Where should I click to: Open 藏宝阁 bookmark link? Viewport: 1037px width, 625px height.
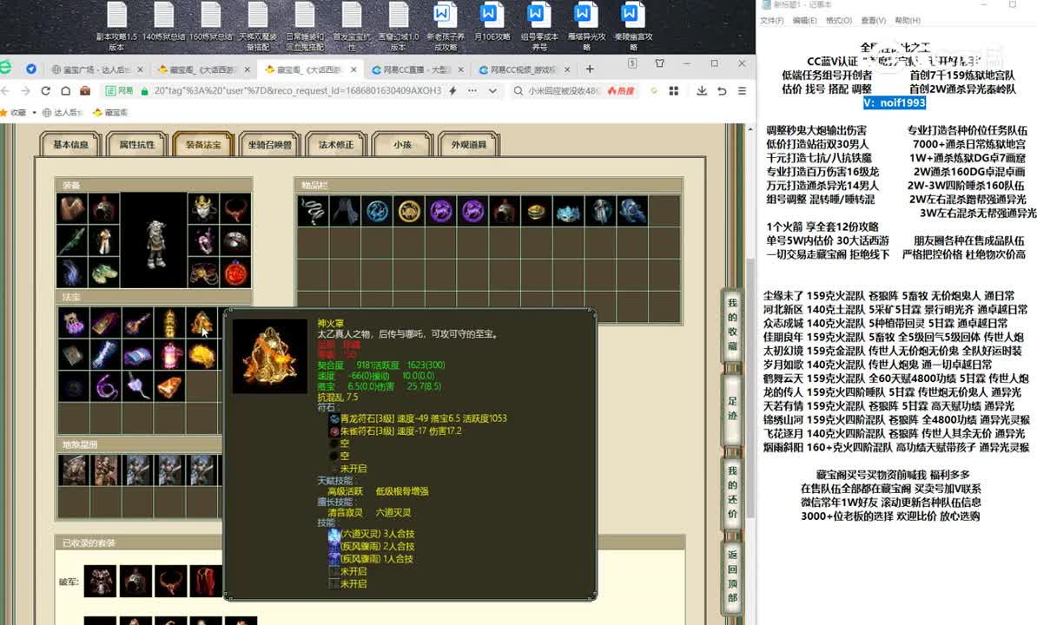click(x=110, y=112)
